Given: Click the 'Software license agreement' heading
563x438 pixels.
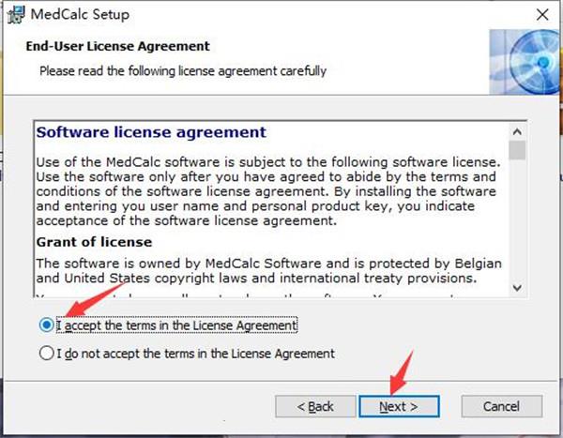Looking at the screenshot, I should [x=151, y=132].
